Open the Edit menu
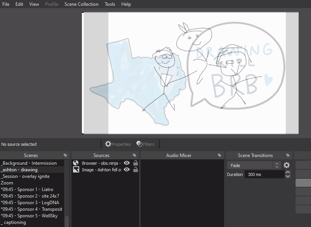 click(19, 4)
